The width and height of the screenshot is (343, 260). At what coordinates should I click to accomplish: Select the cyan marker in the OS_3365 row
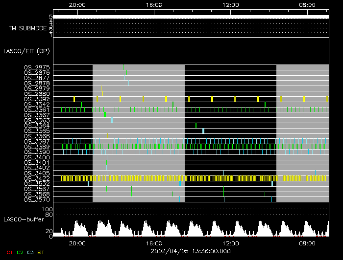[203, 130]
